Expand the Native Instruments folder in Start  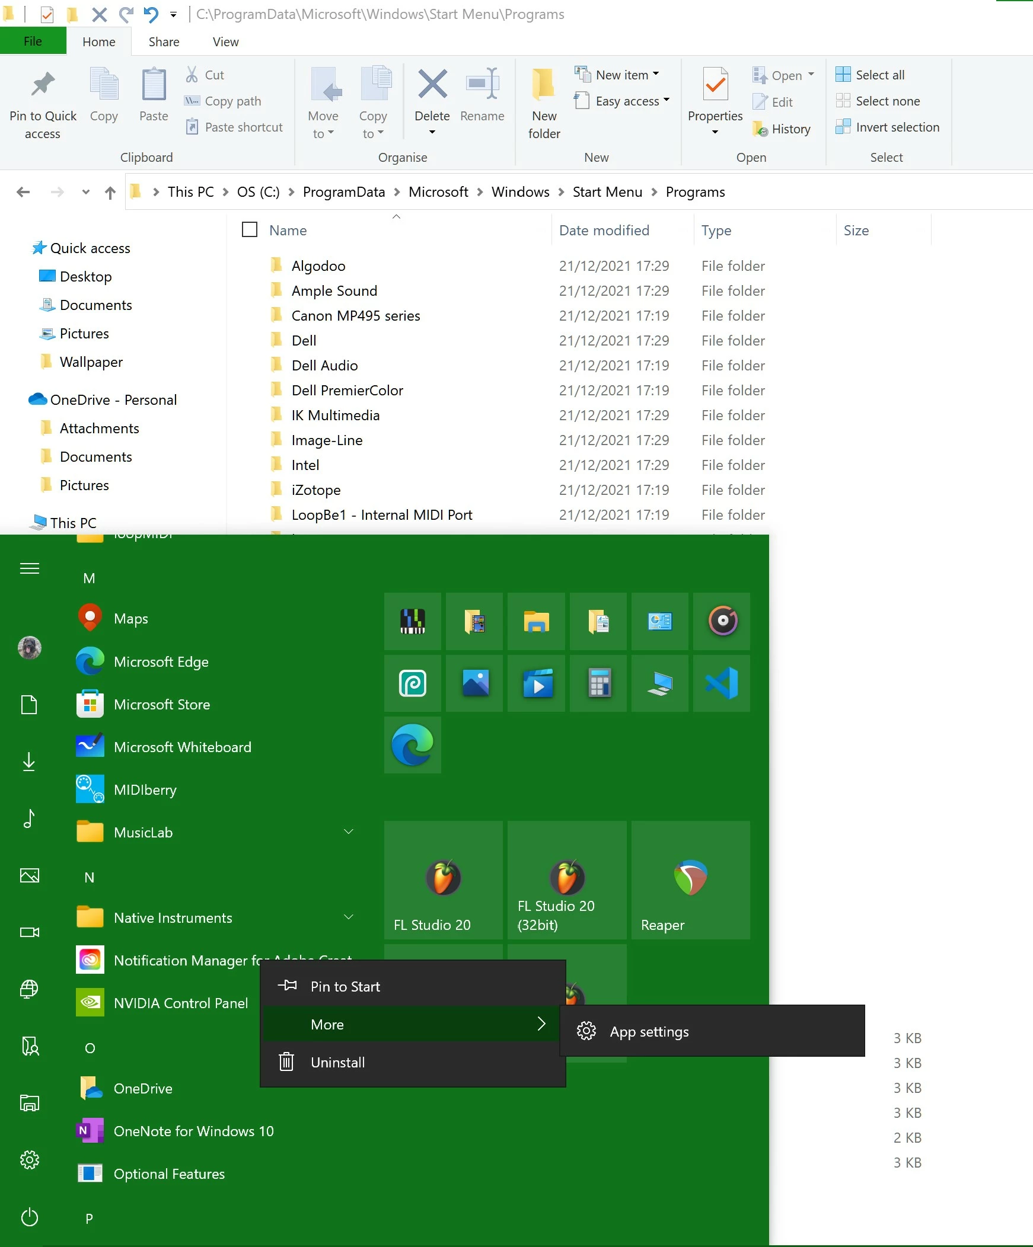click(348, 917)
